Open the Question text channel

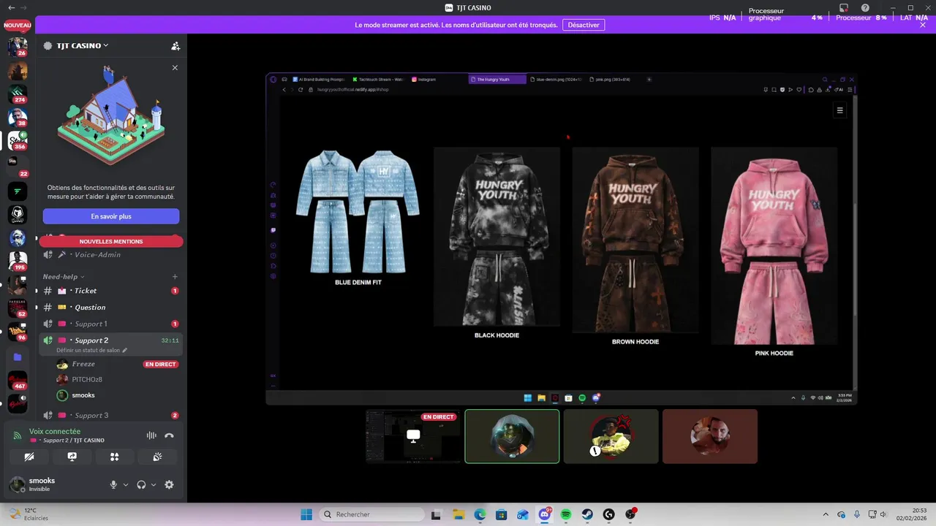tap(110, 307)
